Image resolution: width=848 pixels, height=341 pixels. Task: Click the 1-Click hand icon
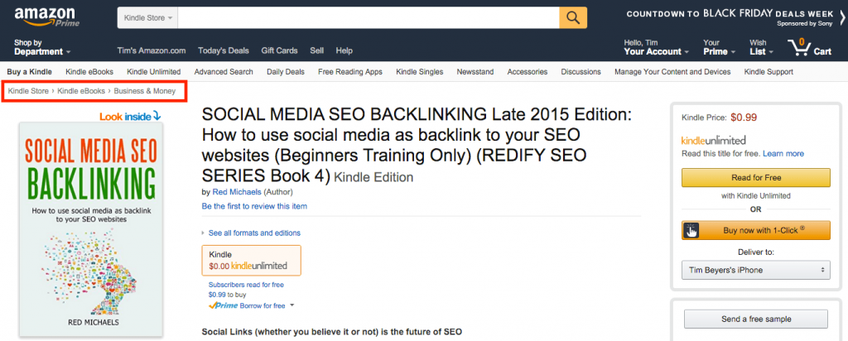[x=691, y=229]
